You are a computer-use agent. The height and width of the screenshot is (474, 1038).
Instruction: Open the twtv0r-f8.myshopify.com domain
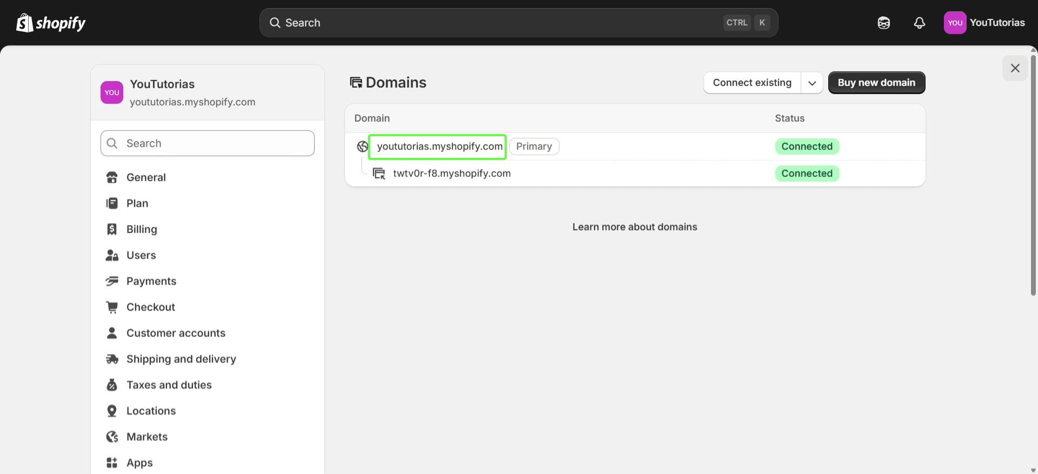pyautogui.click(x=452, y=173)
